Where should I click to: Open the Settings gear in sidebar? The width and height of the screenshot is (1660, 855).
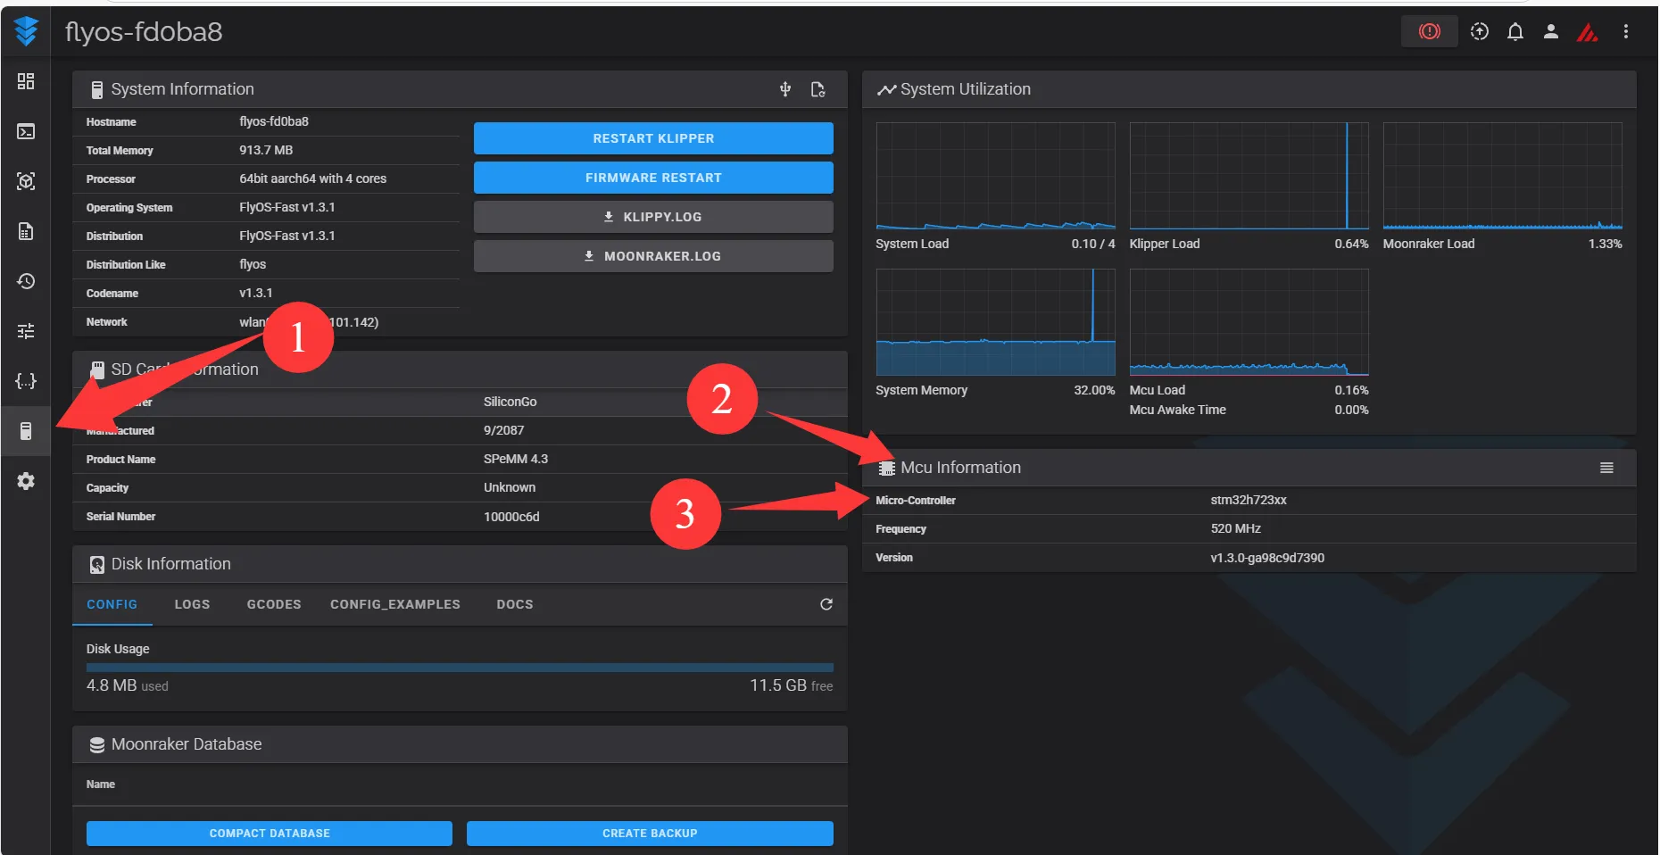(26, 481)
